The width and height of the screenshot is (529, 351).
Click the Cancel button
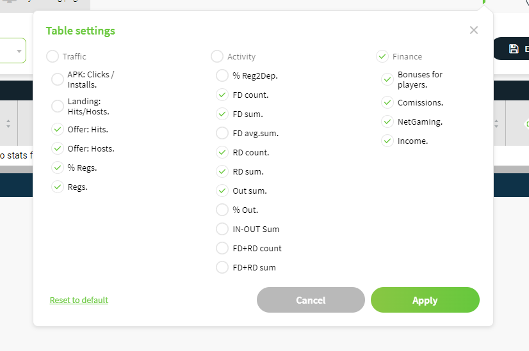tap(311, 300)
